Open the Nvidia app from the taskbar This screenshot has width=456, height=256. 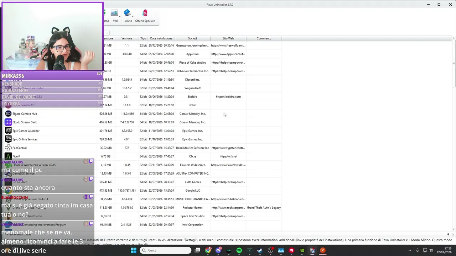[302, 250]
